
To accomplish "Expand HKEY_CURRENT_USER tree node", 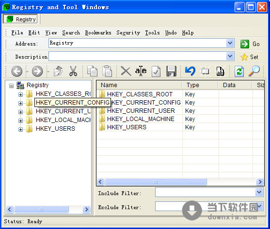I will click(20, 112).
